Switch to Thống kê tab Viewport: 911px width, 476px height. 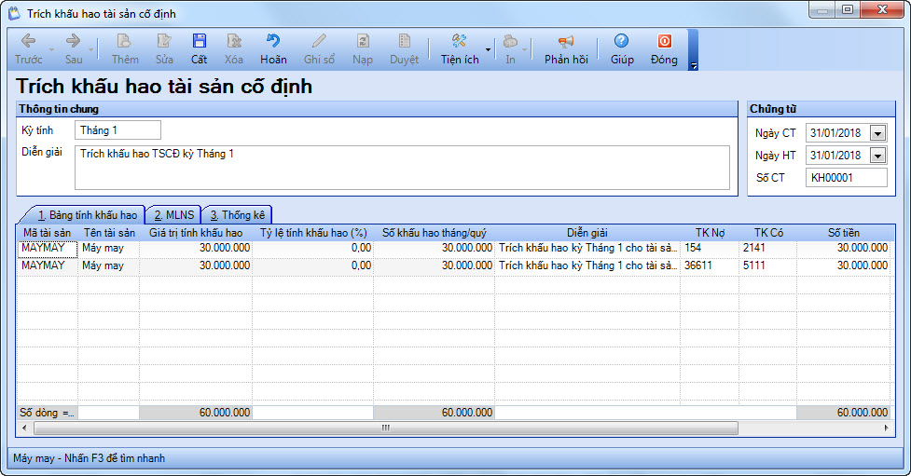coord(237,215)
